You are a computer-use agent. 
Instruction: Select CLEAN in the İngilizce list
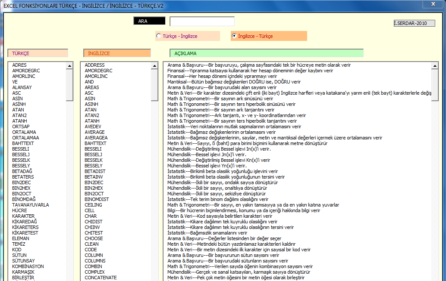(x=91, y=244)
